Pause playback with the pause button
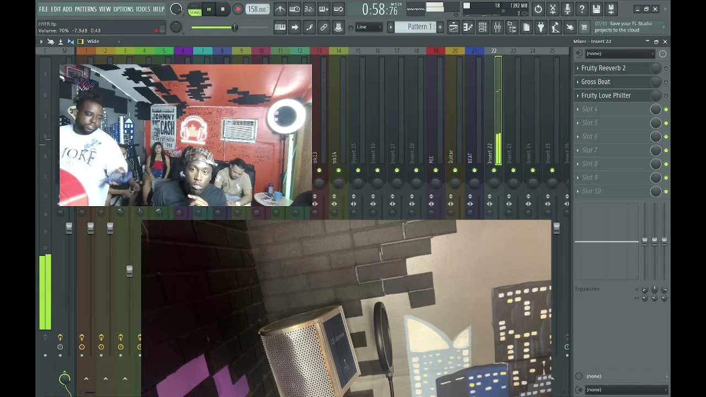This screenshot has width=706, height=397. pyautogui.click(x=209, y=9)
